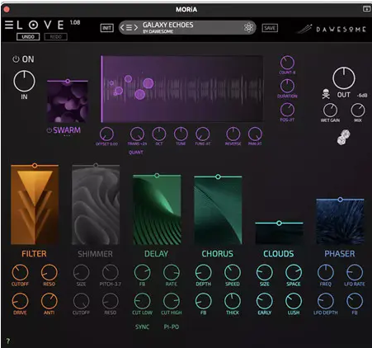Toggle delay PI-PO option

tap(172, 327)
